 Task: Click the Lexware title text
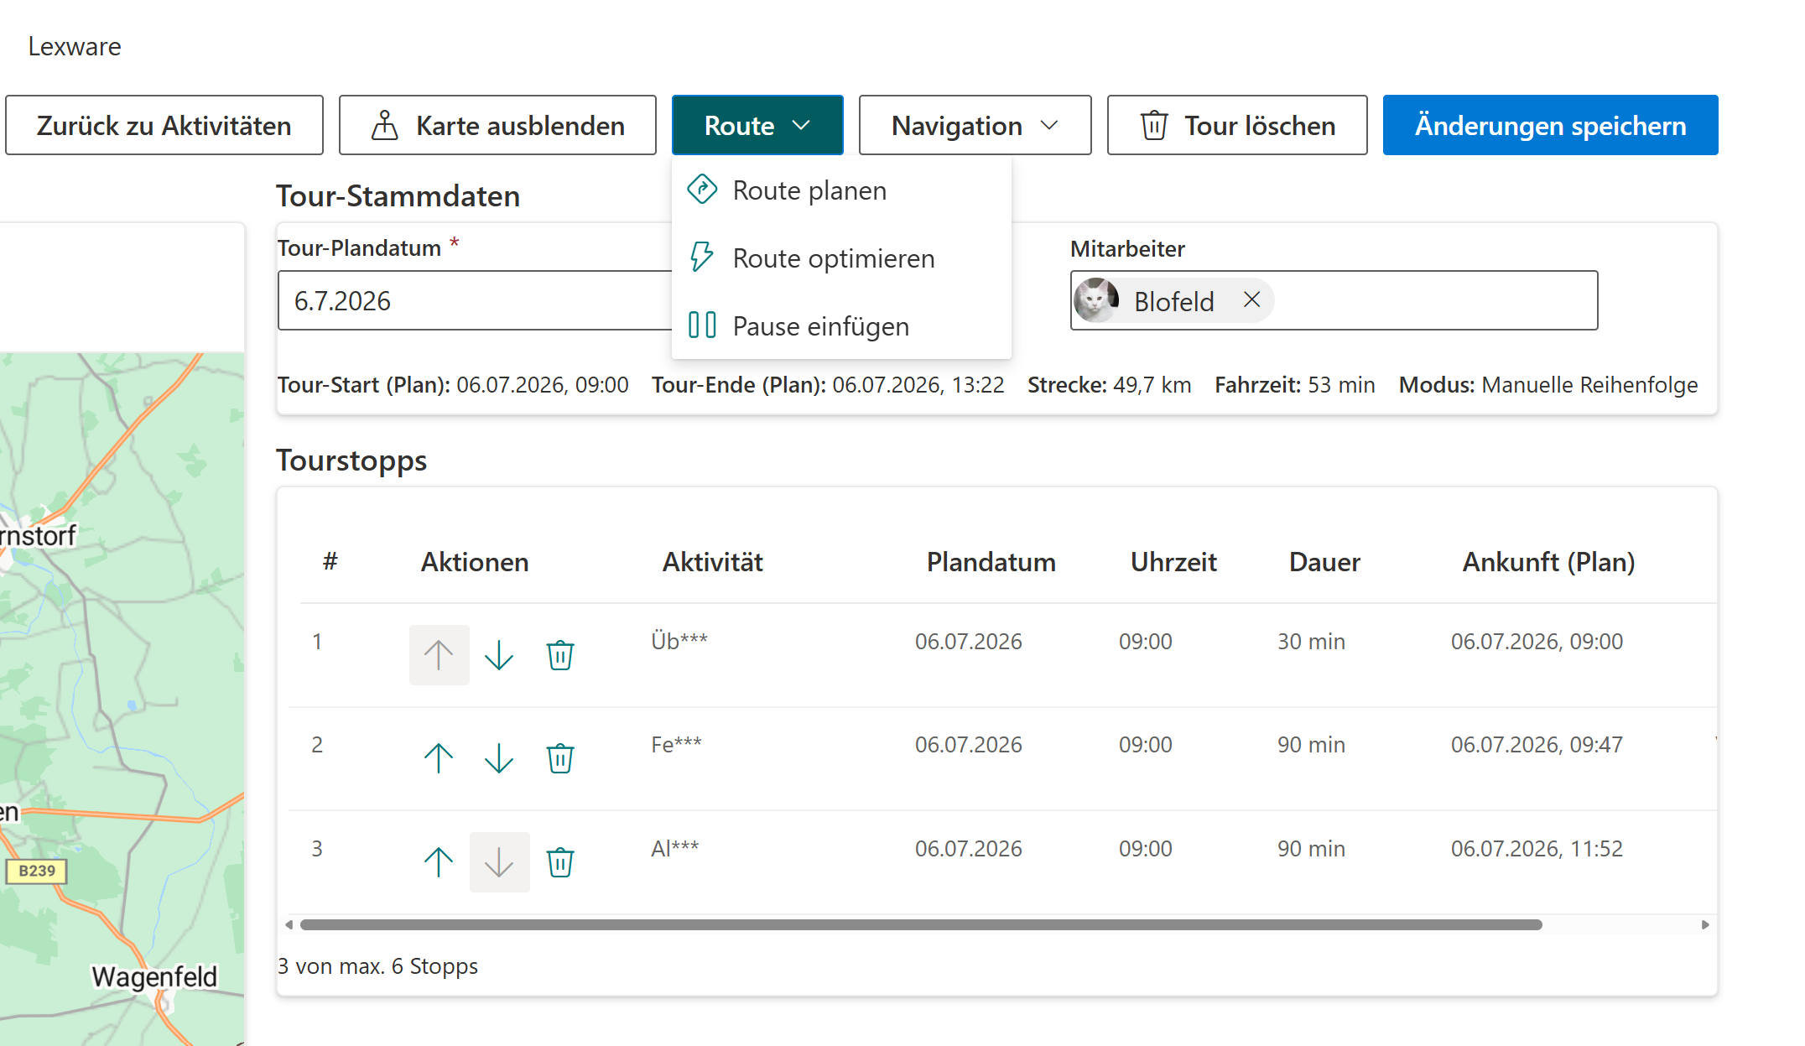75,46
